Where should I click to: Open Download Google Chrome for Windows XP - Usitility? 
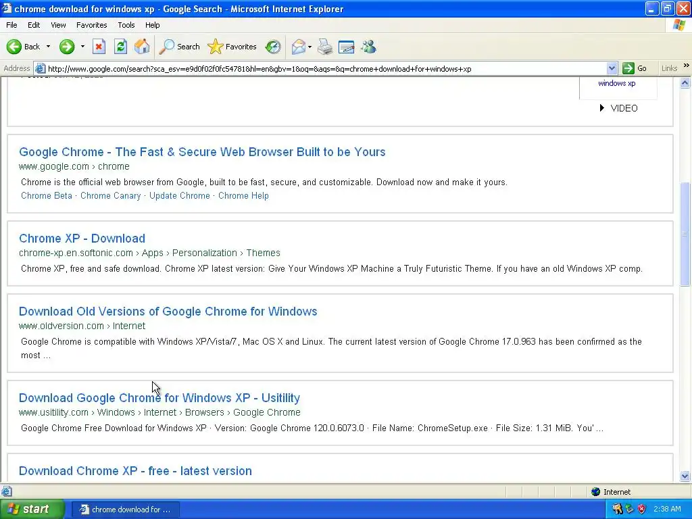[159, 397]
